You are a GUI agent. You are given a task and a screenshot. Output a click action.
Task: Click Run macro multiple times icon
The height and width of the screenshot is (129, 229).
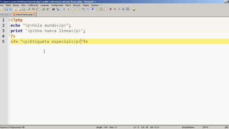click(x=123, y=9)
